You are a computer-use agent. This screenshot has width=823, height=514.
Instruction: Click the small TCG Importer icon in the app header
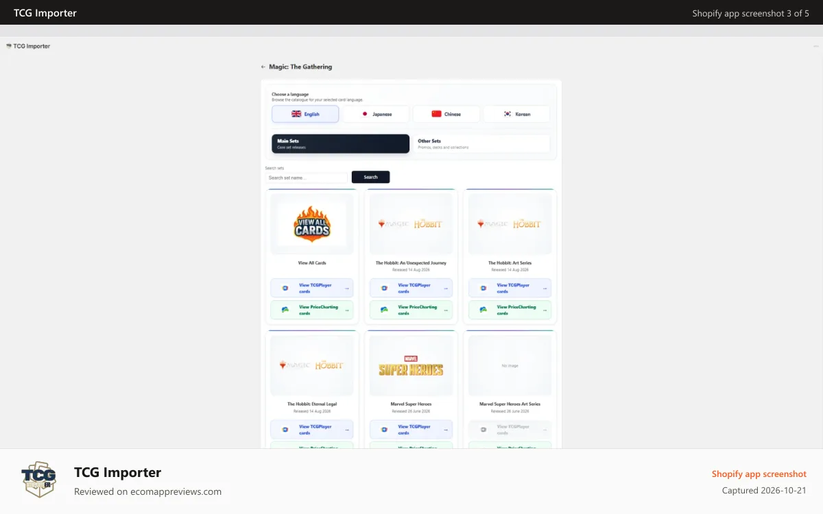point(9,46)
